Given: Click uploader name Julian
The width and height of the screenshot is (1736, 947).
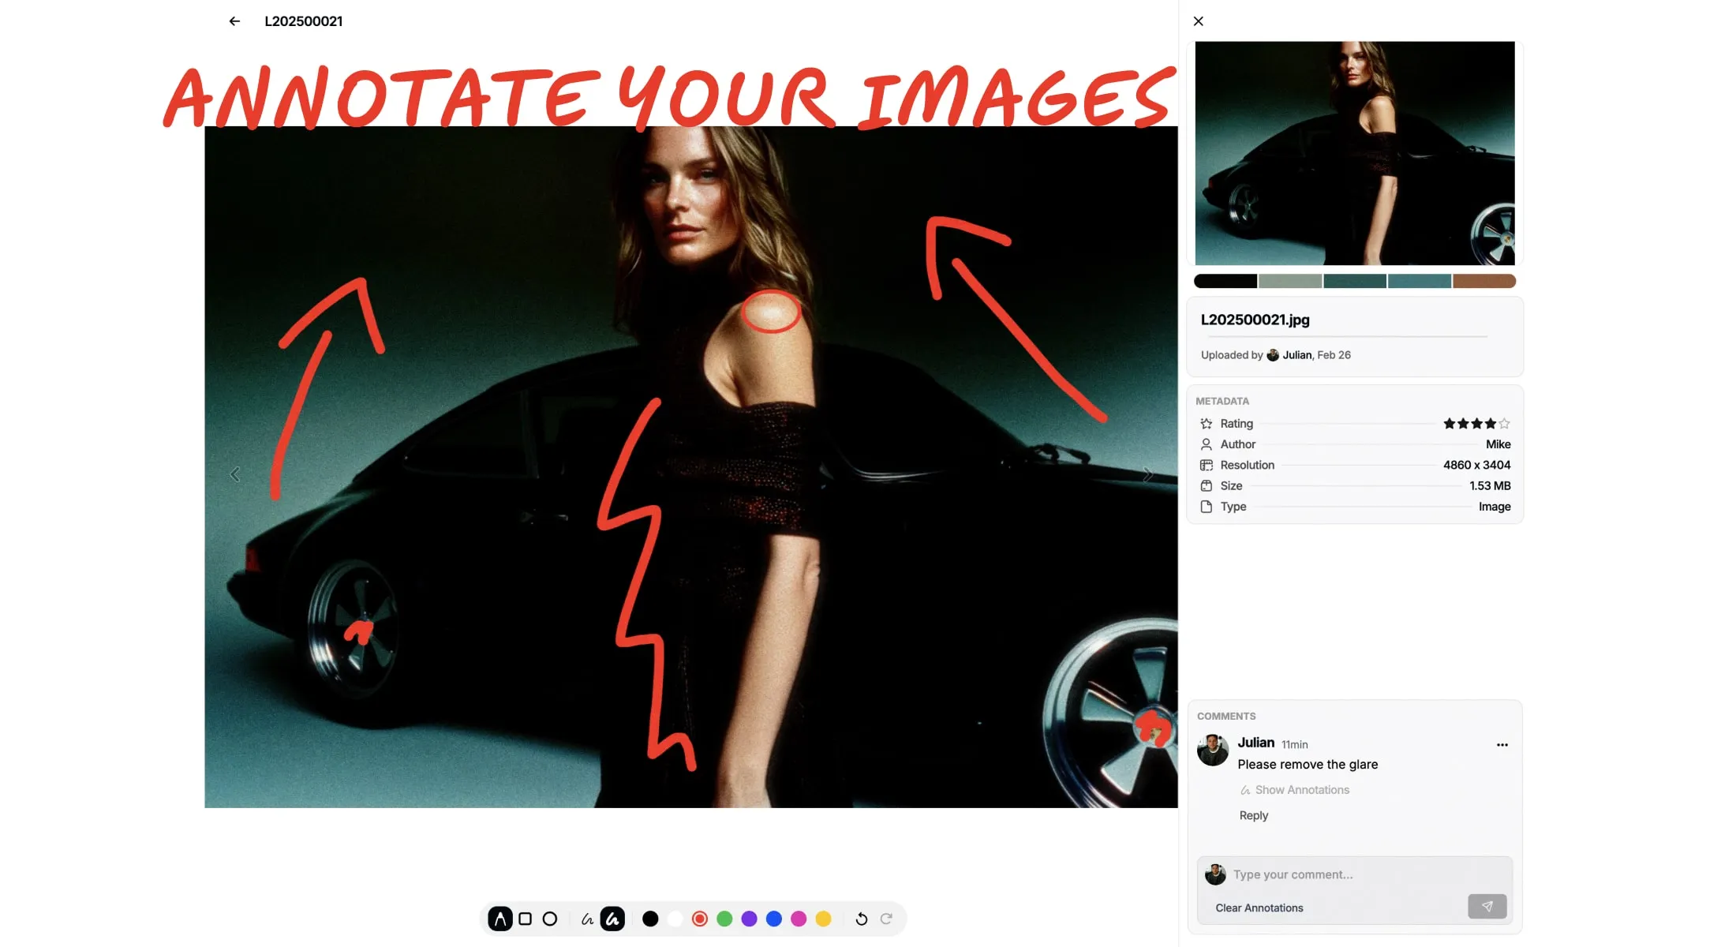Looking at the screenshot, I should click(x=1297, y=355).
